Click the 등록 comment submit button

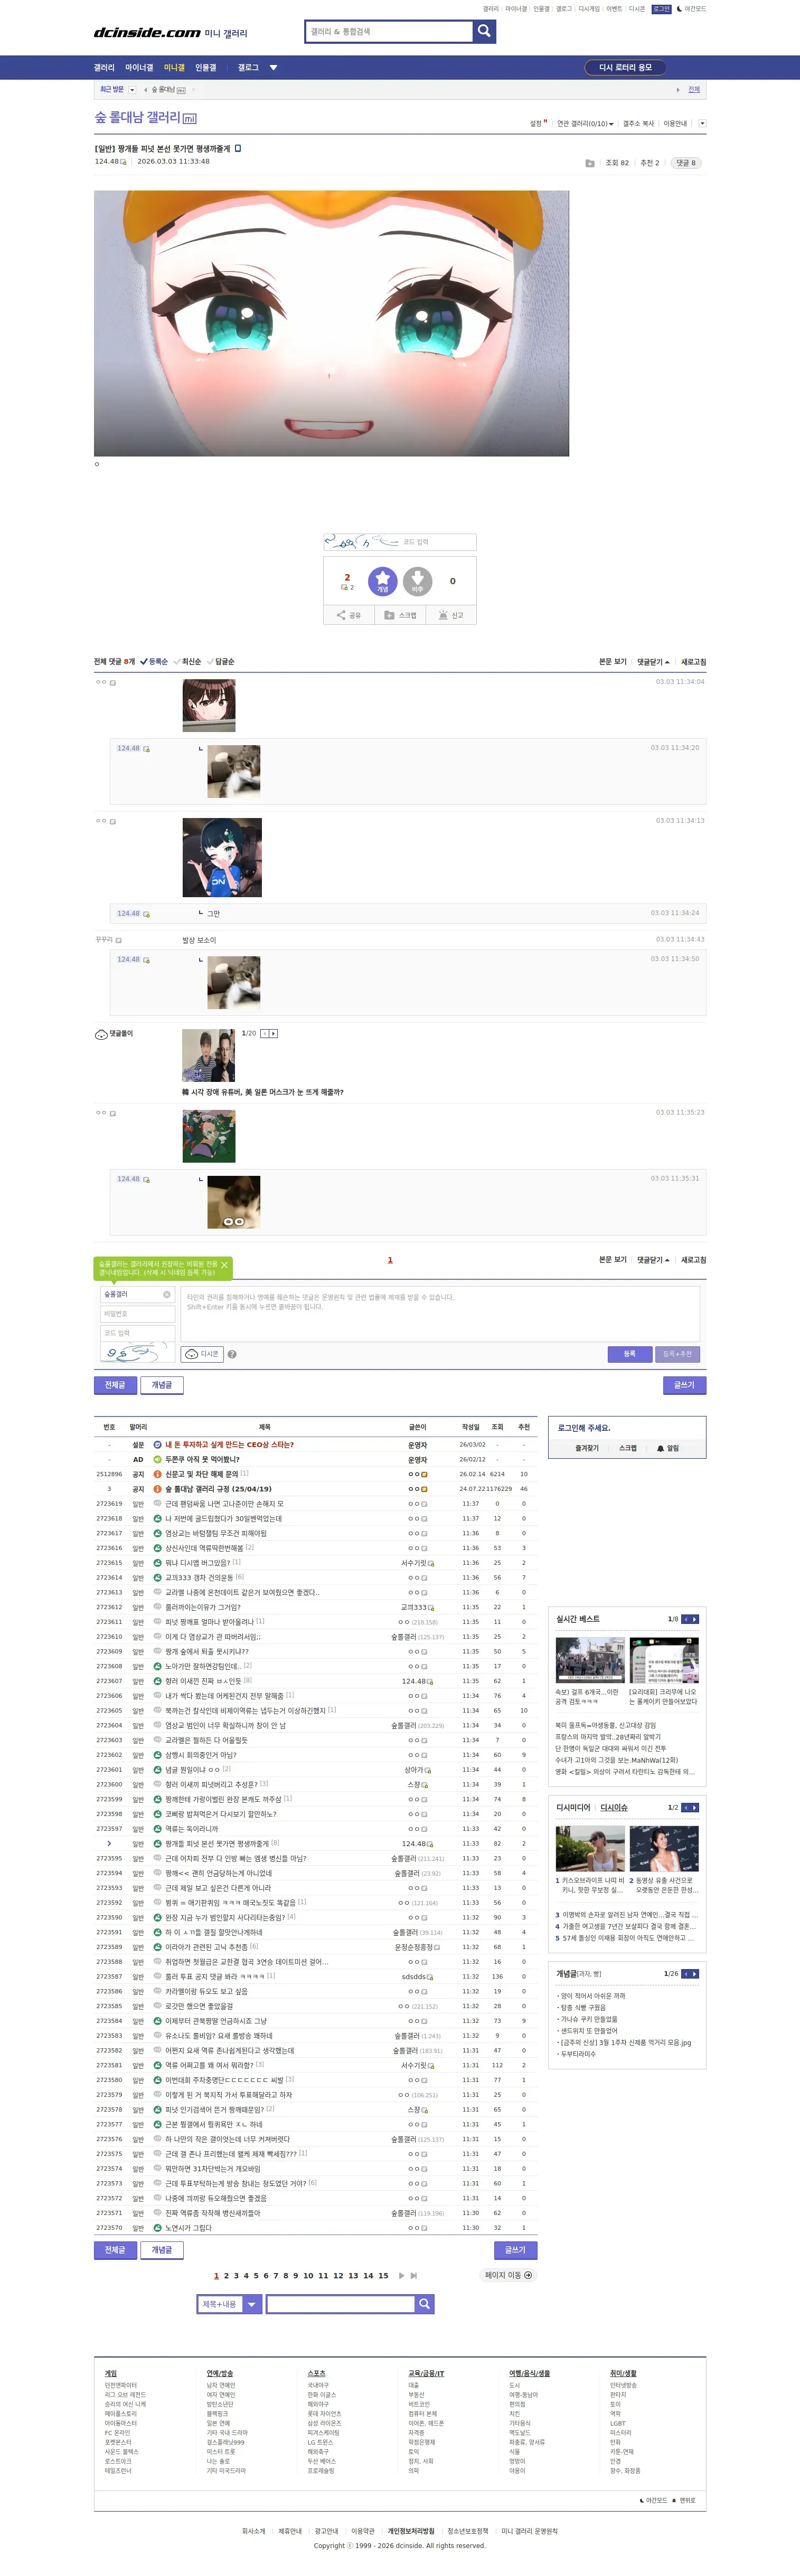629,1354
